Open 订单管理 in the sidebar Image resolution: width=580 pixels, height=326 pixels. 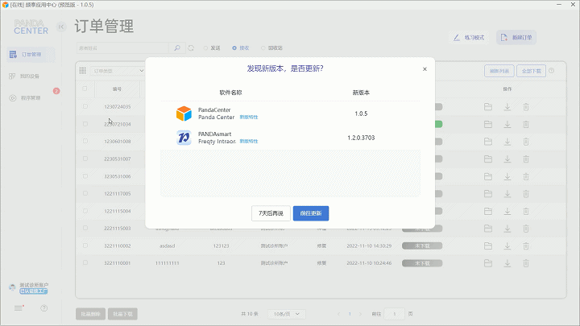(31, 55)
